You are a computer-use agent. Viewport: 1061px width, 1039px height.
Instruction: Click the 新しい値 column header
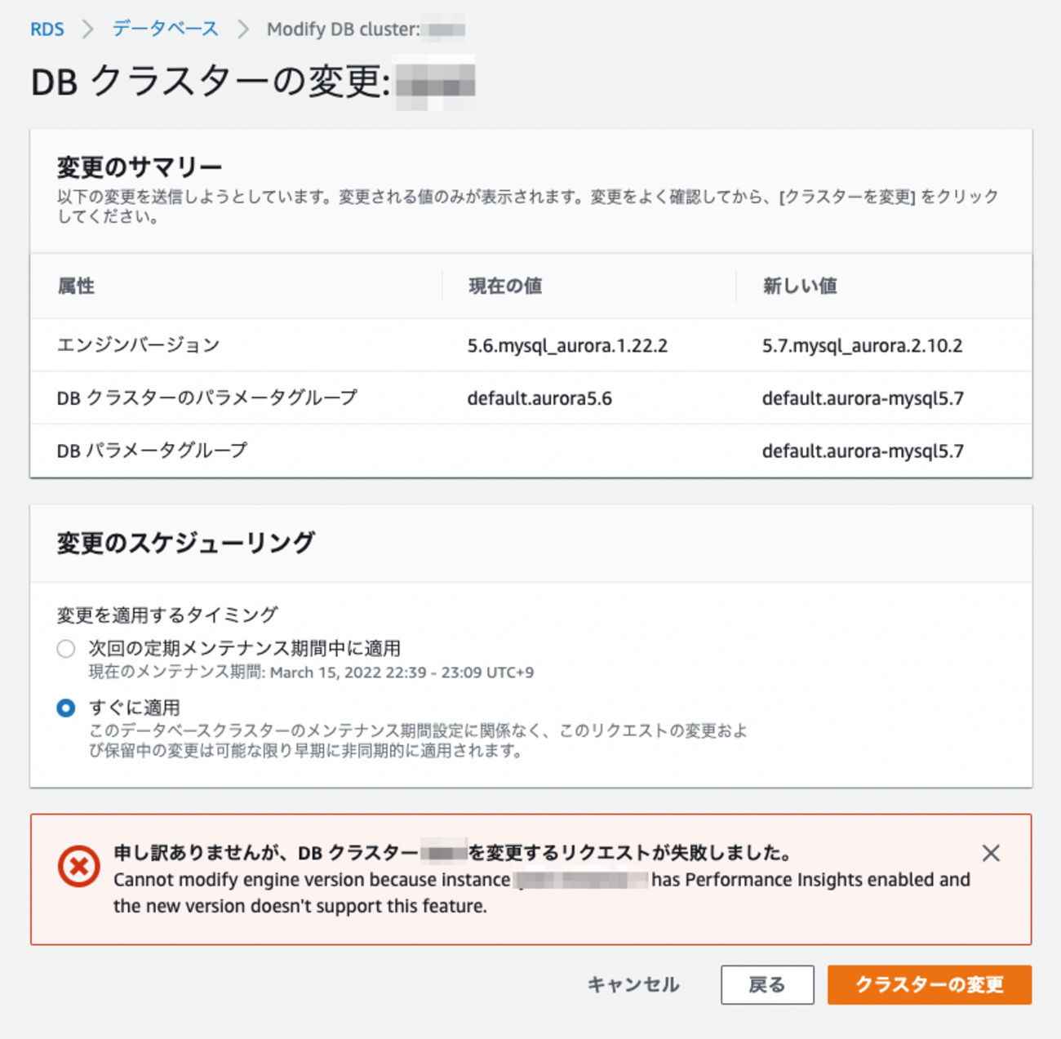pos(800,286)
